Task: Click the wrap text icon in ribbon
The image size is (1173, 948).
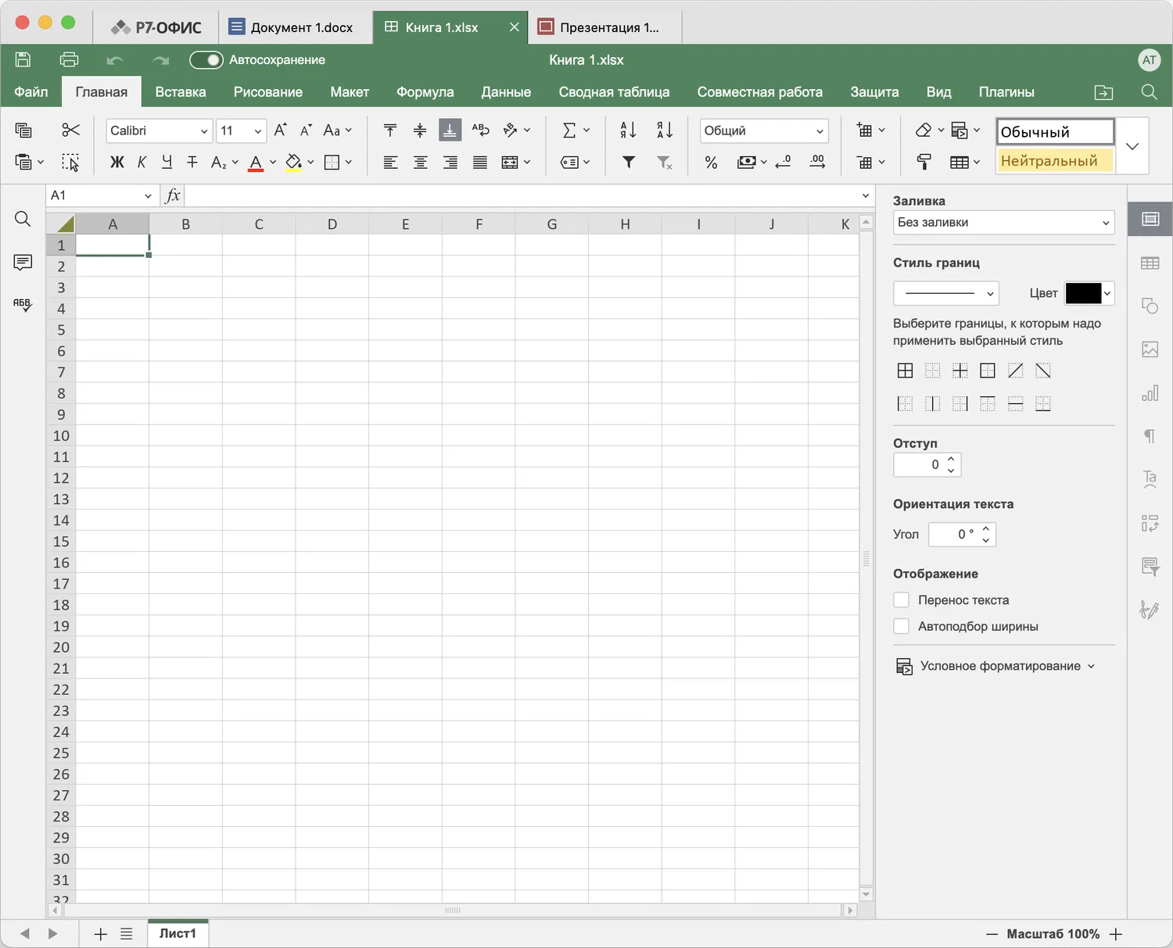Action: pos(481,130)
